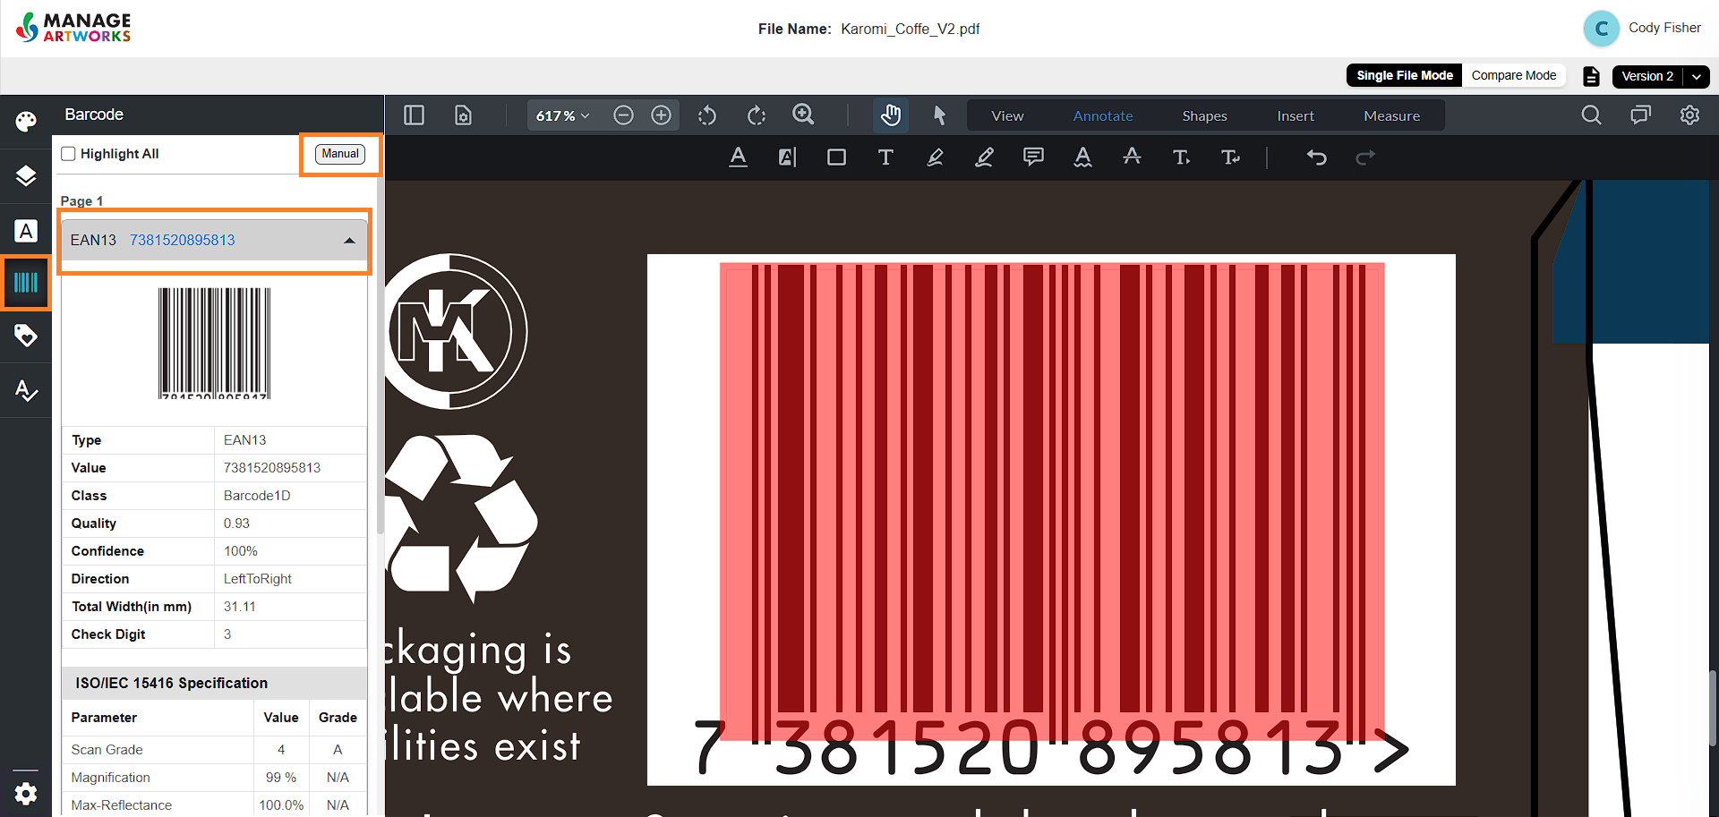The height and width of the screenshot is (817, 1719).
Task: Select the freehand pen tool
Action: click(935, 157)
